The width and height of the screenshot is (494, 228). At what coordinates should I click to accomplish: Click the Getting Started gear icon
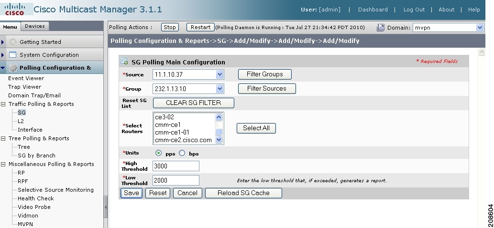click(x=12, y=42)
